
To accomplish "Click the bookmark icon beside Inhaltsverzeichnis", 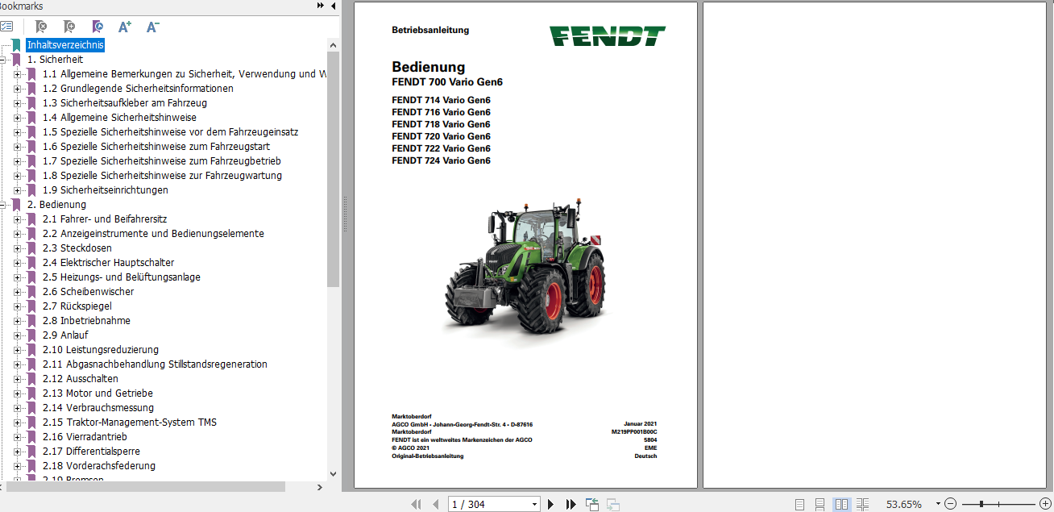I will (x=16, y=45).
